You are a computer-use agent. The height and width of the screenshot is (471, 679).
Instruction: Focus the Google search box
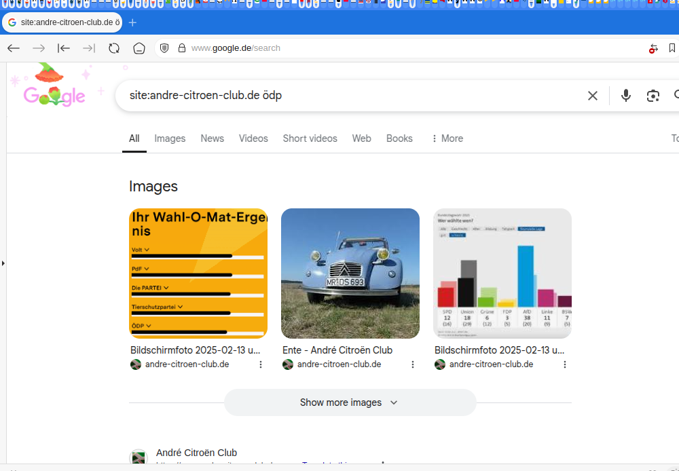pos(351,95)
